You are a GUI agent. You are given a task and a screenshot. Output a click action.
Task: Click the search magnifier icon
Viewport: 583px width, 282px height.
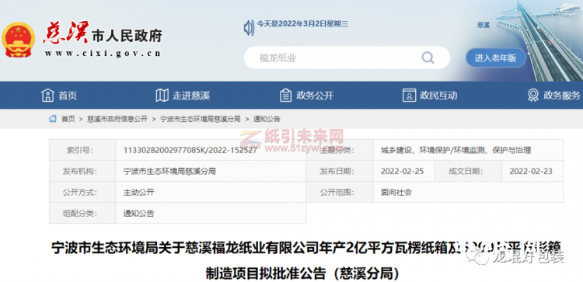pyautogui.click(x=428, y=57)
